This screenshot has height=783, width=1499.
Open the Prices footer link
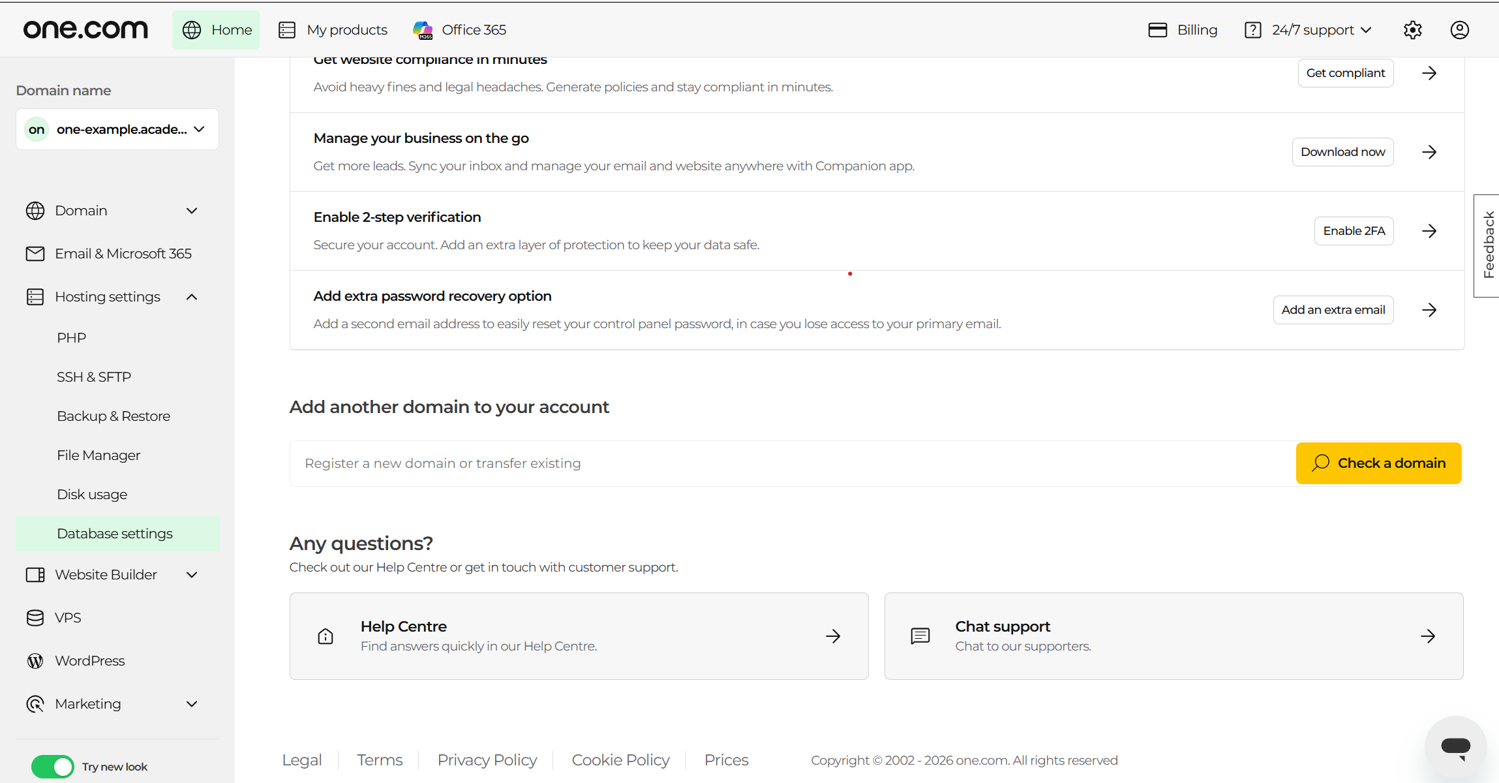click(727, 760)
